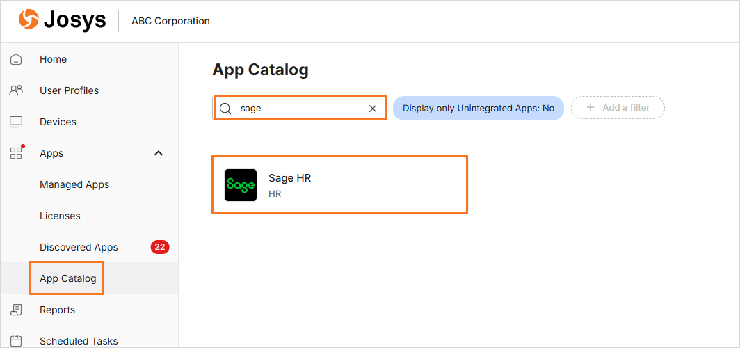Screen dimensions: 740x348
Task: Click the magnifier search icon
Action: [225, 108]
